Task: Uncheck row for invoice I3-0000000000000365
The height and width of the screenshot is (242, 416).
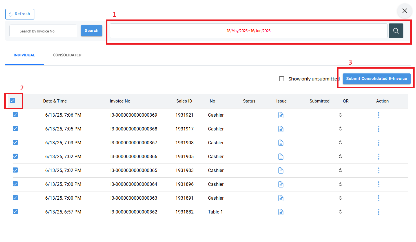Action: [15, 170]
